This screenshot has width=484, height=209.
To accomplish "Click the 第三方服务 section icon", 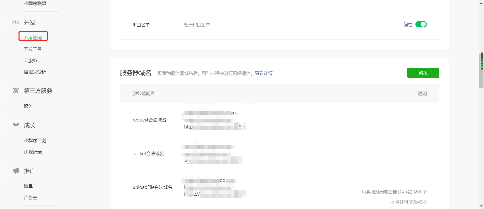I will 16,91.
